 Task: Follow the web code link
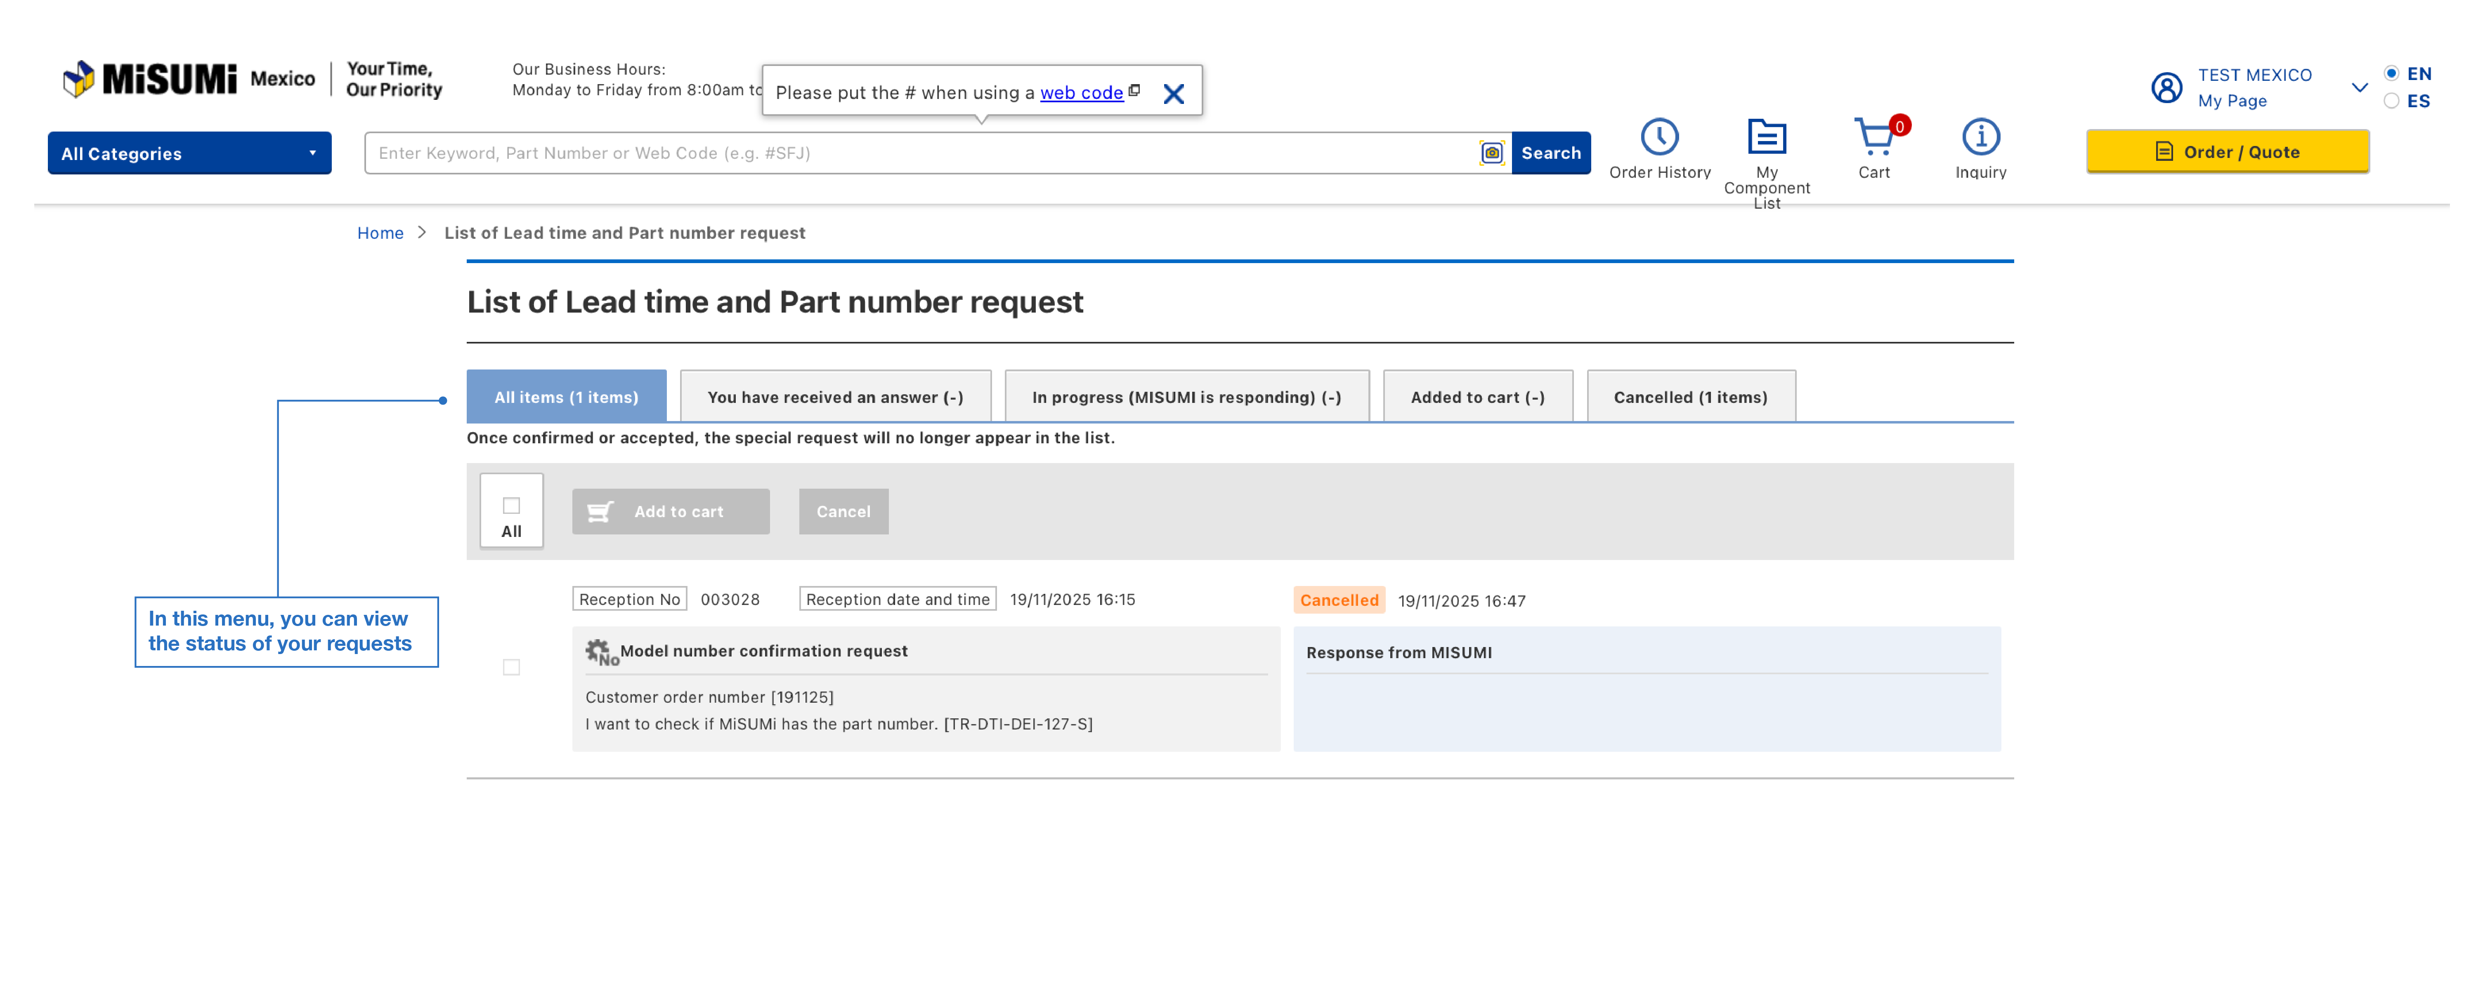[1081, 93]
